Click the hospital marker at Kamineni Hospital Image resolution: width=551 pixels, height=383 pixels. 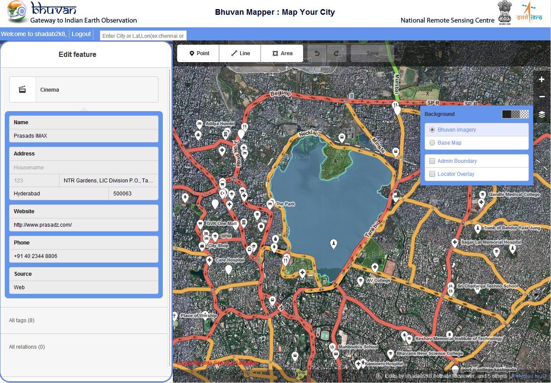point(359,364)
